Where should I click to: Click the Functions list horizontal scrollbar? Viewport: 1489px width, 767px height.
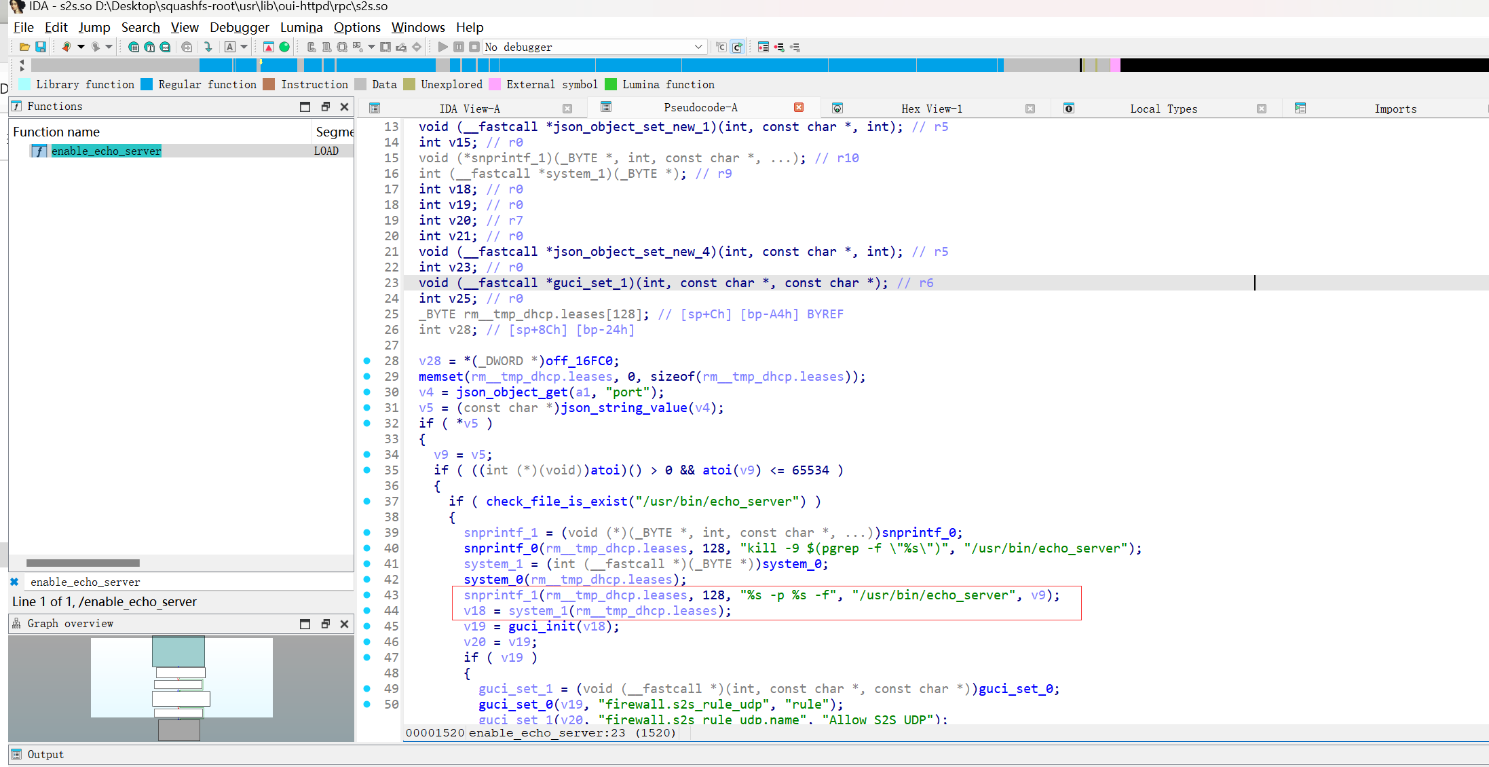pyautogui.click(x=83, y=563)
